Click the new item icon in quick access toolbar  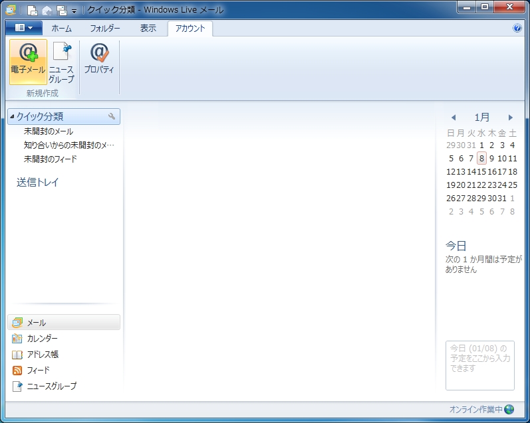click(32, 10)
